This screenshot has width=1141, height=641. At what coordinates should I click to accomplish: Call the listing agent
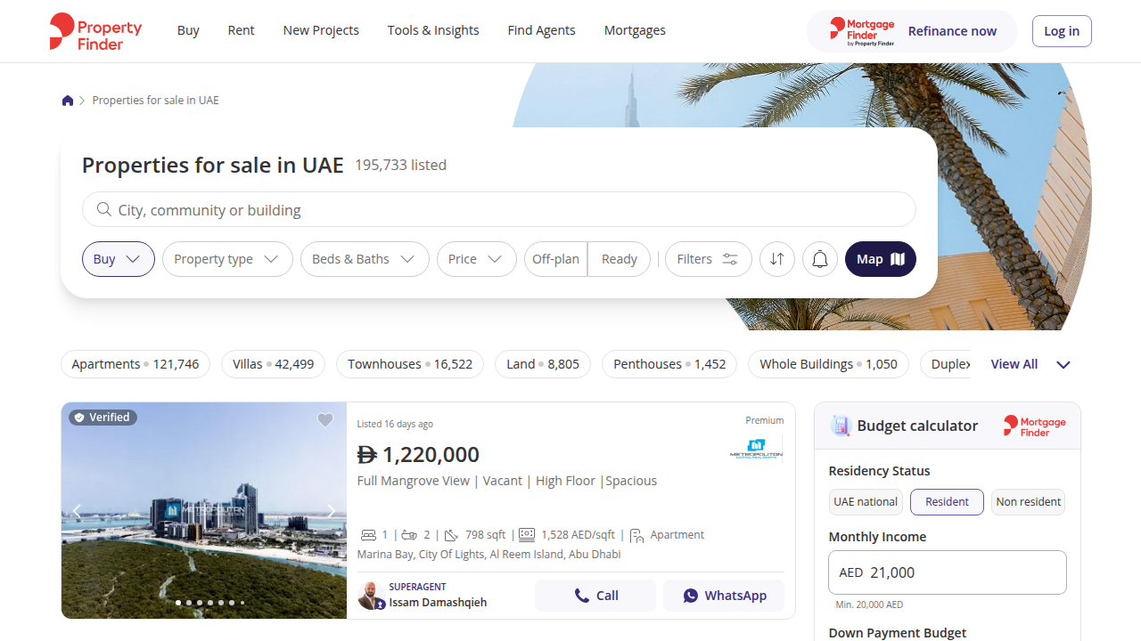[x=595, y=596]
